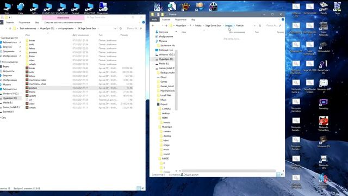This screenshot has width=348, height=196.
Task: Expand breadcrumb arrow after 04 Sega Game Gear
Action: tap(98, 28)
